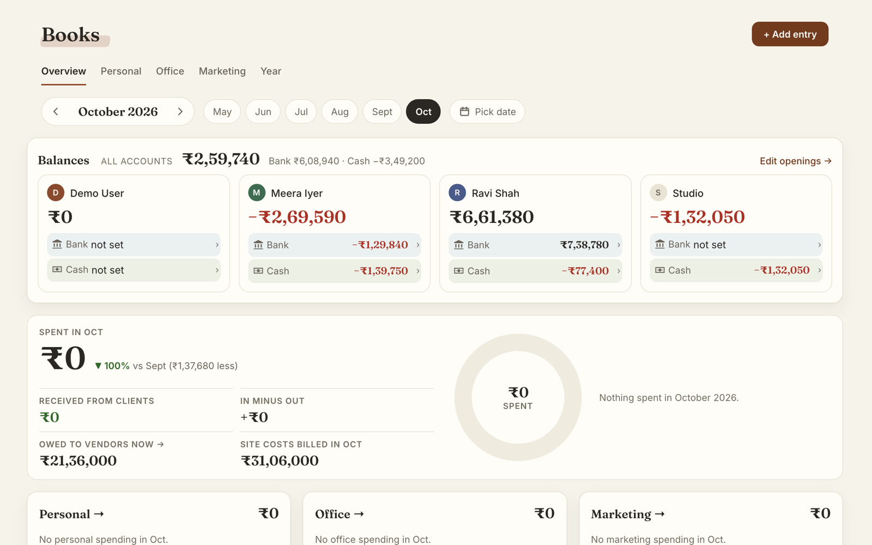Open Ravi Shah's Cash row chevron
This screenshot has height=545, width=872.
619,271
